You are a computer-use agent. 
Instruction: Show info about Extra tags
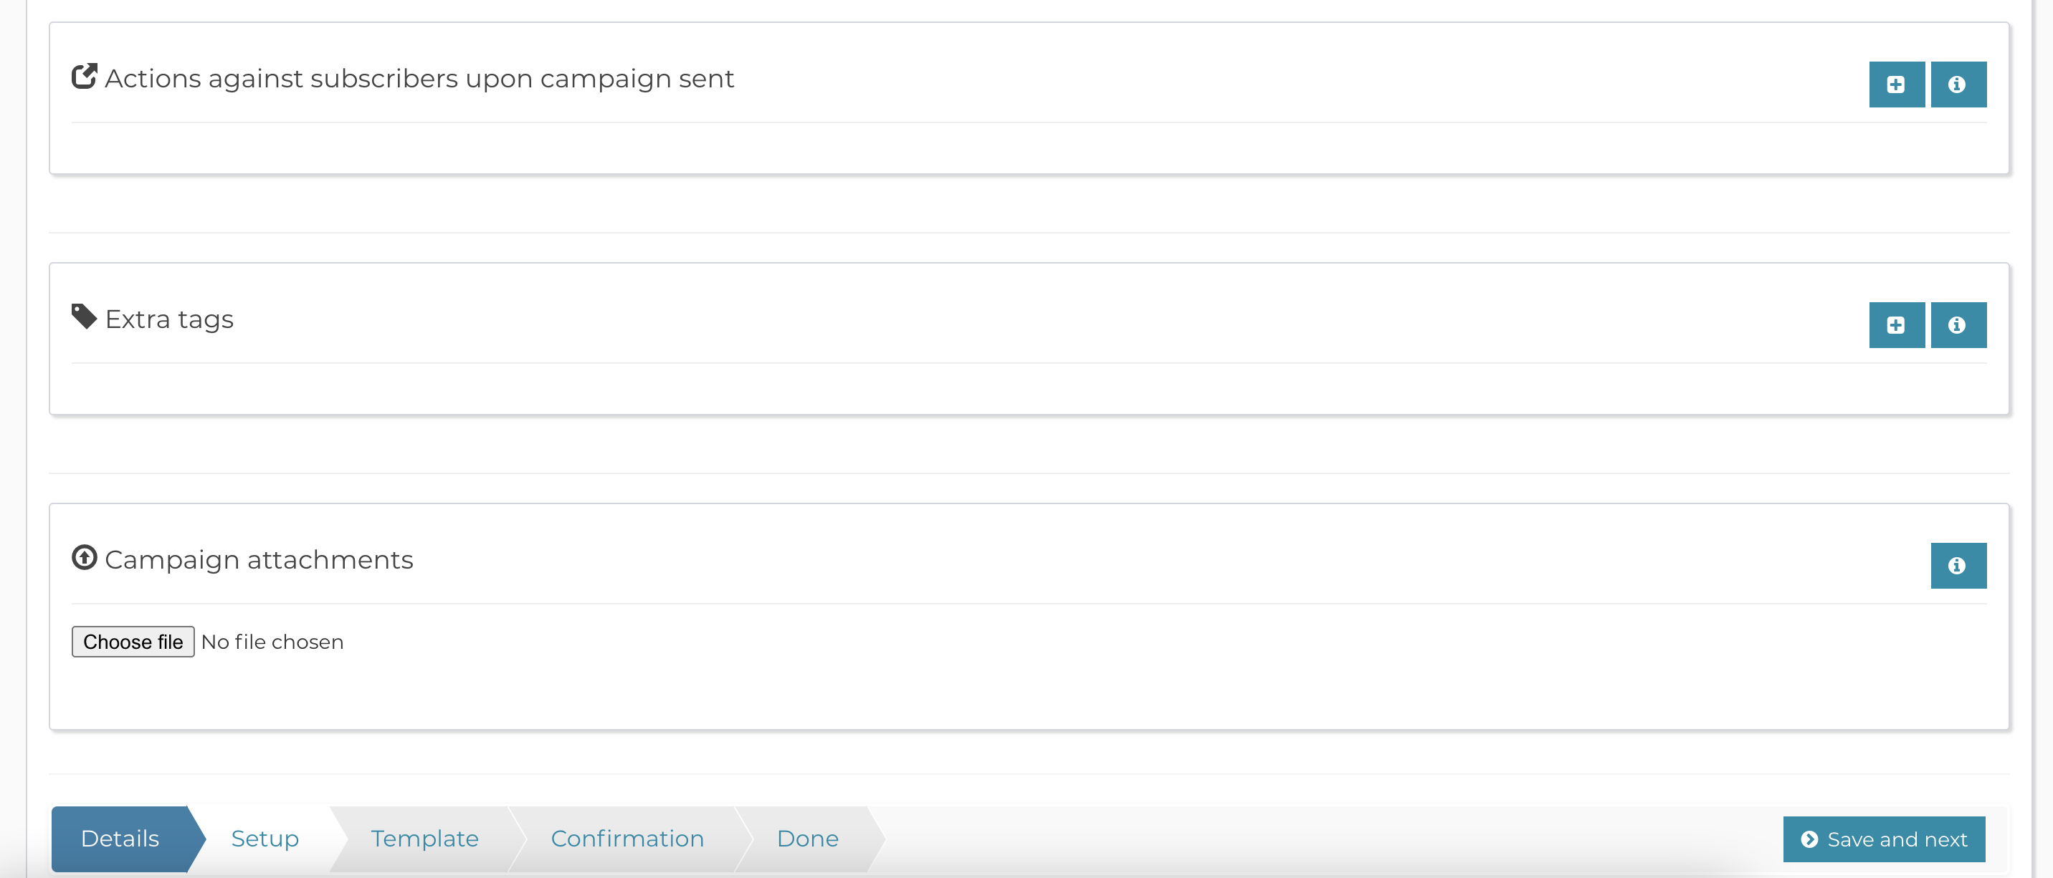1958,324
